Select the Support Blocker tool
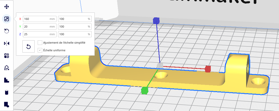The height and width of the screenshot is (111, 279). click(7, 68)
